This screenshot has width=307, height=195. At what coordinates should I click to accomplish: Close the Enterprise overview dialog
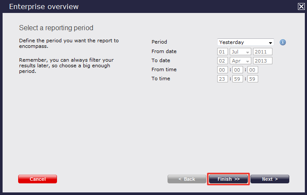pyautogui.click(x=301, y=6)
